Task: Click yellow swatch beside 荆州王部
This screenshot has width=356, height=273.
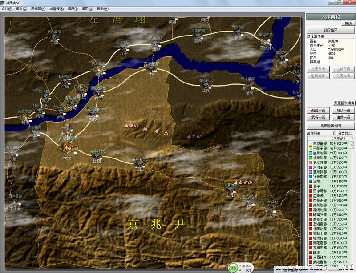Action: [x=309, y=149]
